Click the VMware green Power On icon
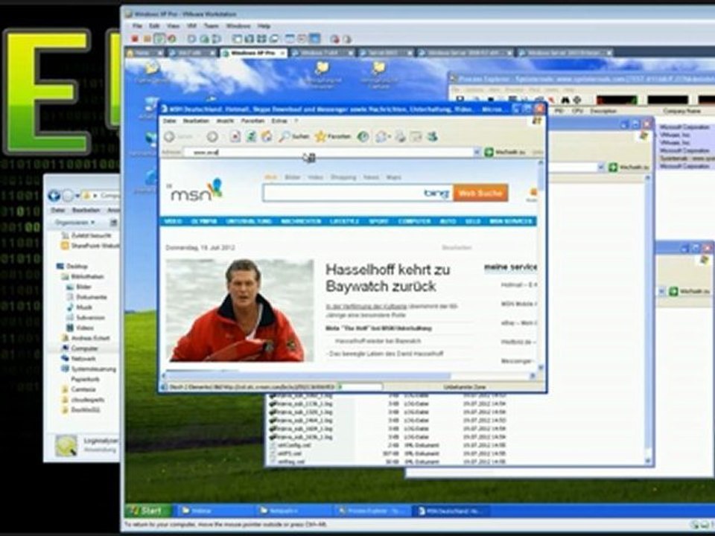The image size is (715, 536). pos(159,39)
